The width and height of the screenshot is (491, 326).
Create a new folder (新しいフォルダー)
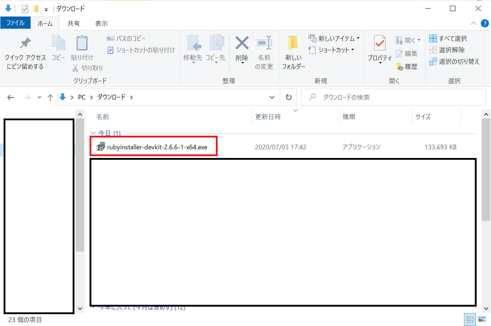click(293, 52)
